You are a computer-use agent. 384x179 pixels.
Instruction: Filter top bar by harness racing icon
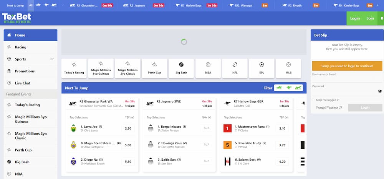54,5
